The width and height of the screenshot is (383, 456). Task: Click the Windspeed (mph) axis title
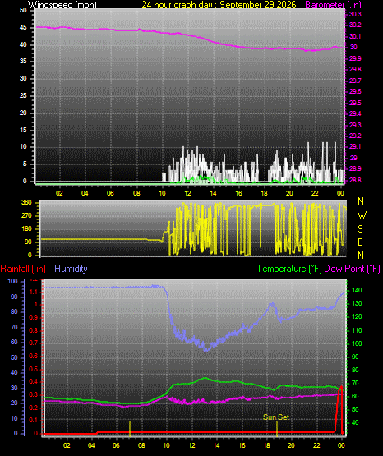[62, 4]
